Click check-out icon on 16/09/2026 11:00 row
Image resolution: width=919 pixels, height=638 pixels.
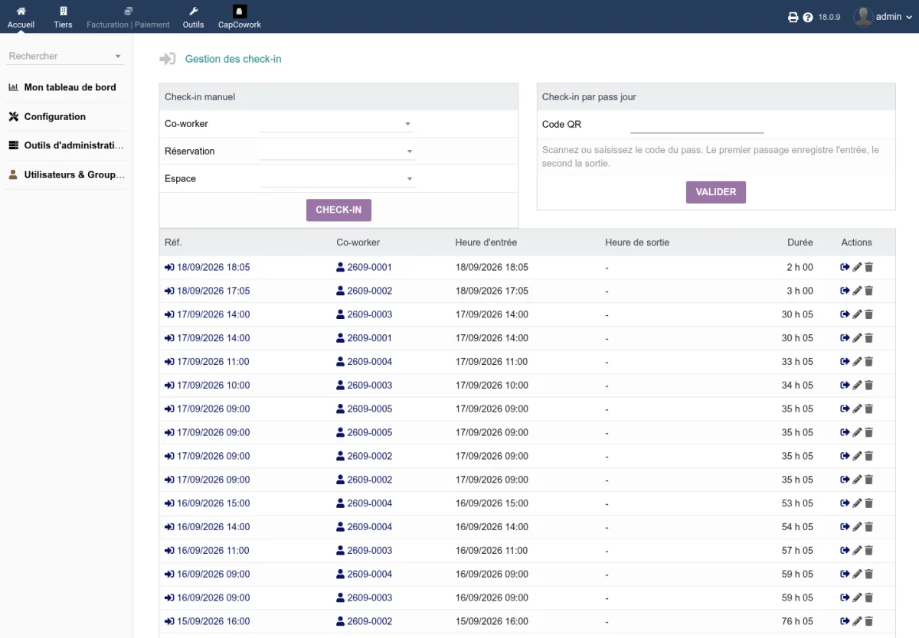[x=845, y=551]
